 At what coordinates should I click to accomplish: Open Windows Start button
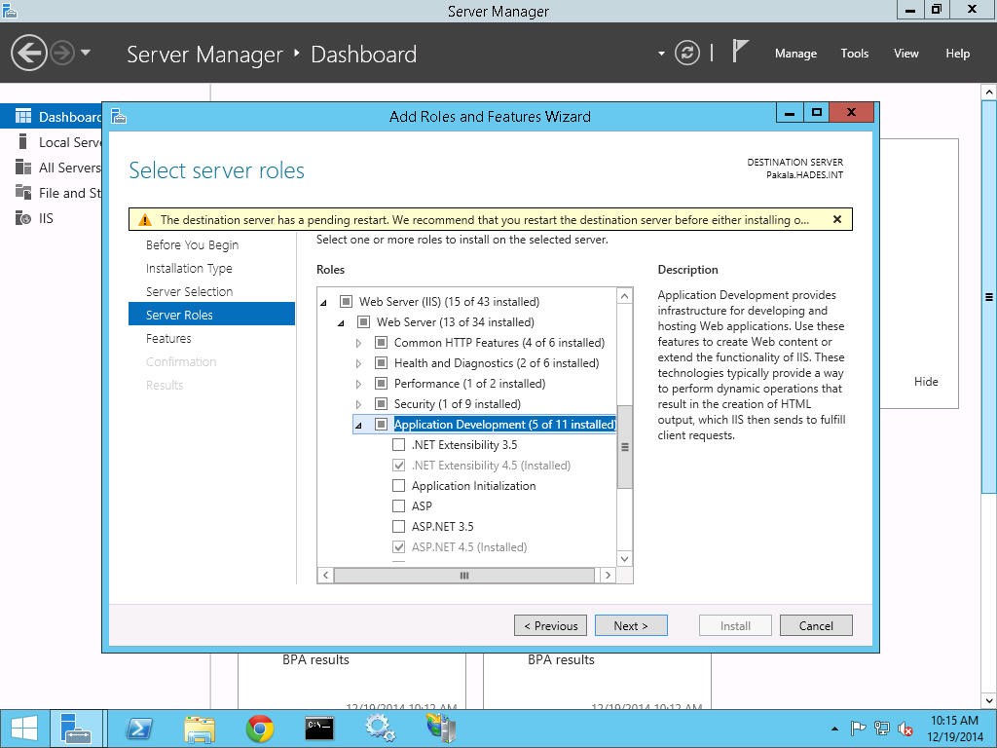[x=24, y=729]
